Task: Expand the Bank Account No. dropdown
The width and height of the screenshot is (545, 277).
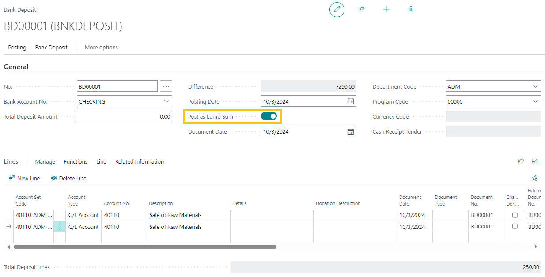Action: pos(167,101)
